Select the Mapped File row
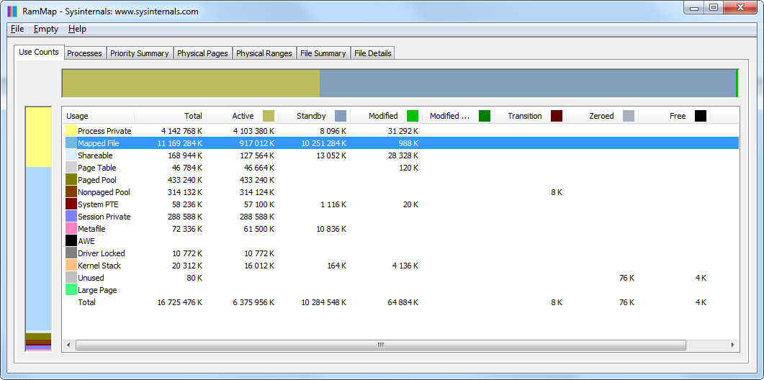The height and width of the screenshot is (380, 764). pyautogui.click(x=402, y=143)
